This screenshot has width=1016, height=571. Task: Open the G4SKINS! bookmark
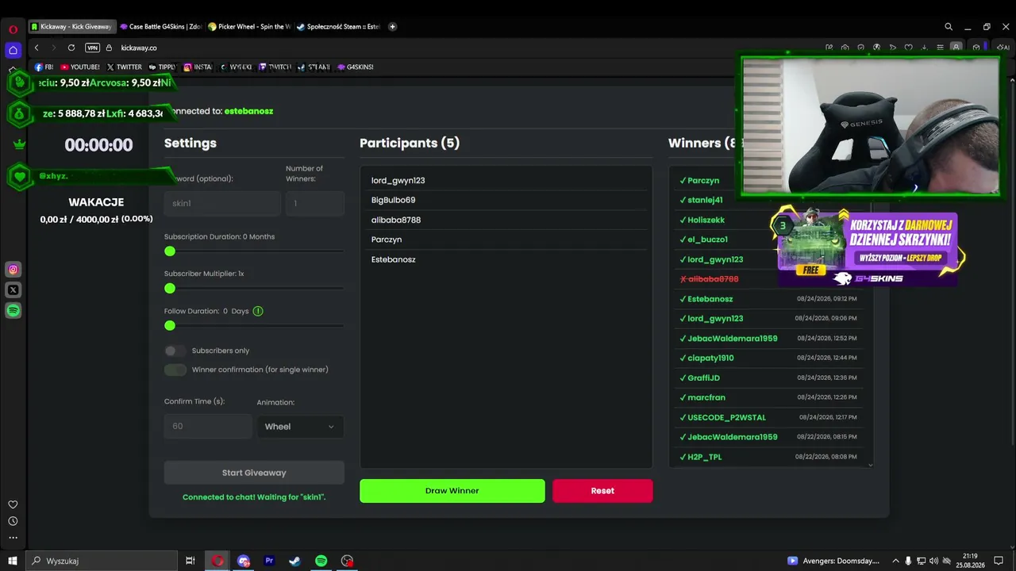355,67
